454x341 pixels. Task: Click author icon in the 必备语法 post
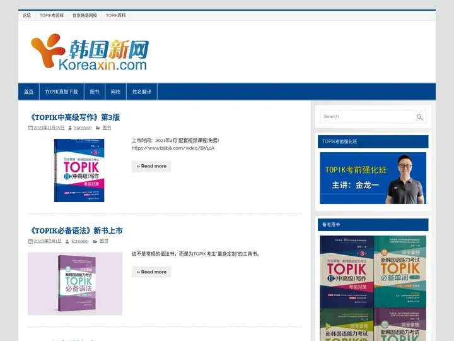click(67, 241)
